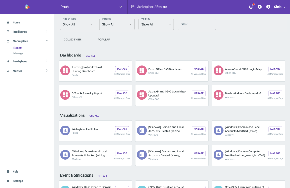
Task: Click the Perchybana sidebar icon
Action: coord(8,62)
